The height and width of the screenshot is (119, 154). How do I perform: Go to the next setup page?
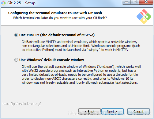pos(112,112)
